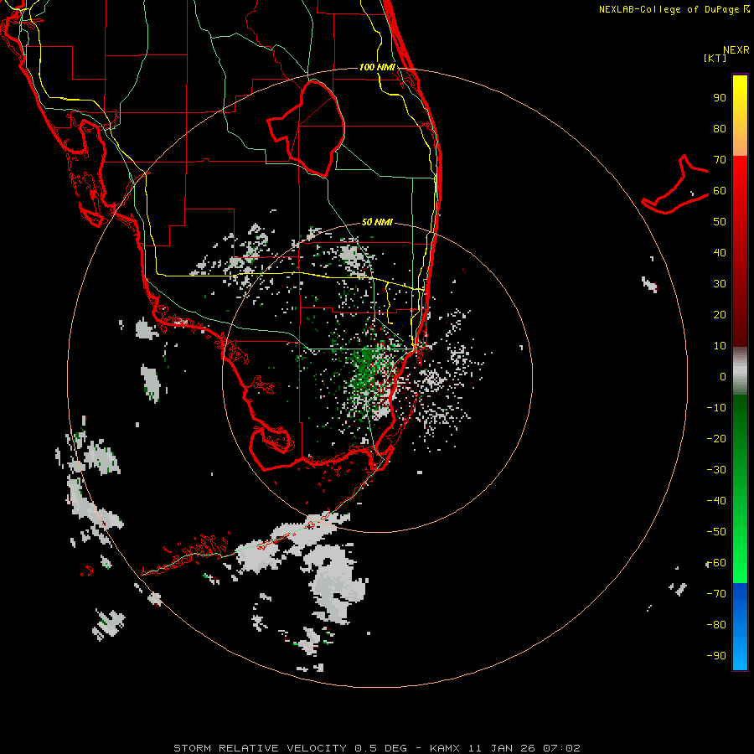Click the '50 NMI' range ring label
The height and width of the screenshot is (754, 754).
pos(377,222)
